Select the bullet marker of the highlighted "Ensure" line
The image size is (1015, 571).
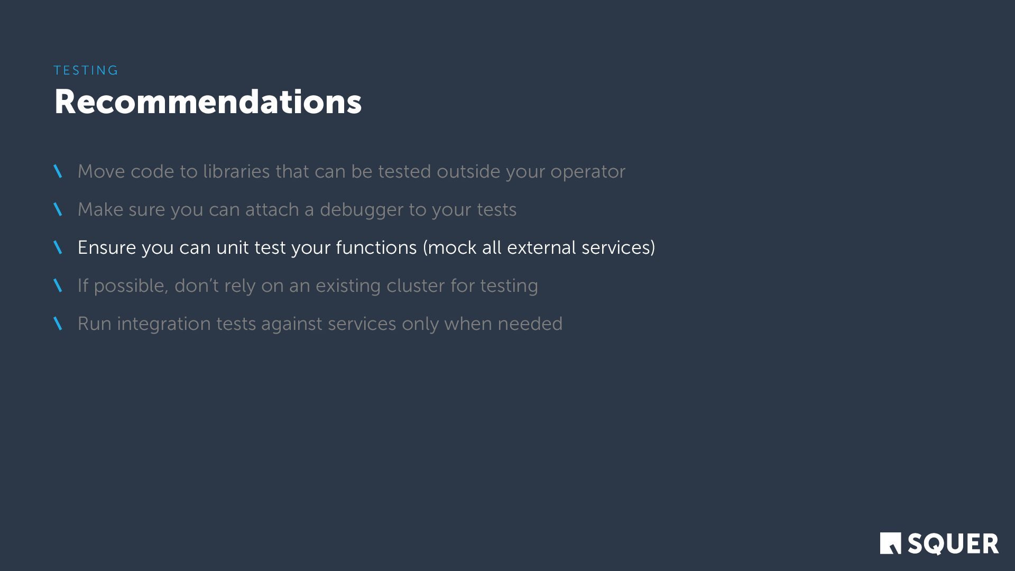[x=58, y=247]
